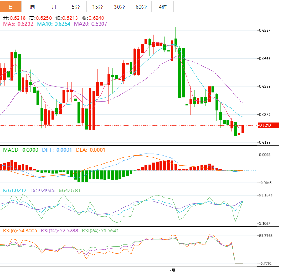Switch to the 4时 timeframe tab
The image size is (281, 276).
click(x=163, y=7)
